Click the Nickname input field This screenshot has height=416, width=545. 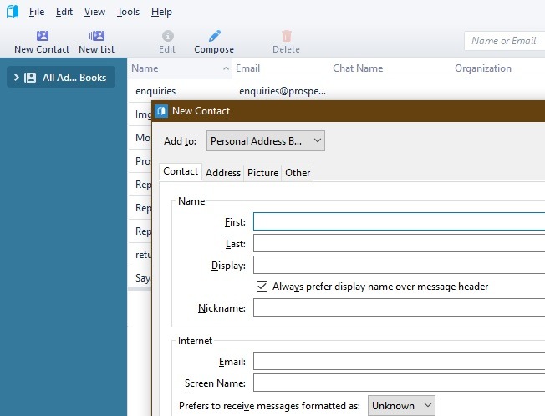click(399, 307)
